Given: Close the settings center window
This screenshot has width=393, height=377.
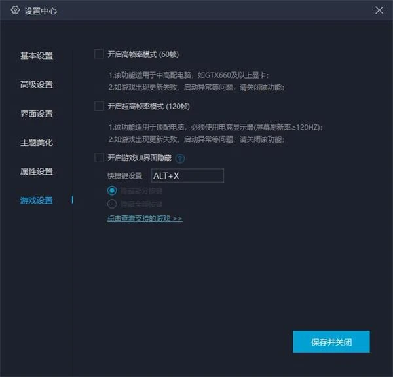Looking at the screenshot, I should coord(379,10).
